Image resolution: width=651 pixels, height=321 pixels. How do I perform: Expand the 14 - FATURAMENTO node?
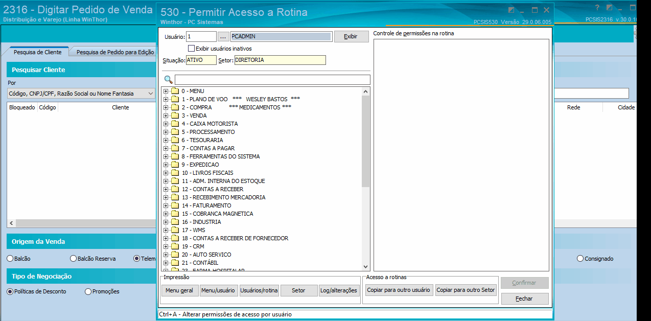pyautogui.click(x=166, y=205)
